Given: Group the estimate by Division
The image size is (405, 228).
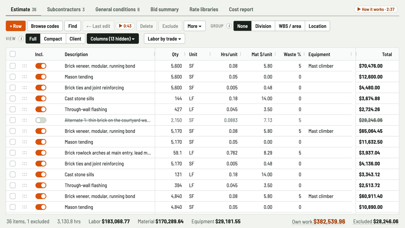Looking at the screenshot, I should [263, 26].
